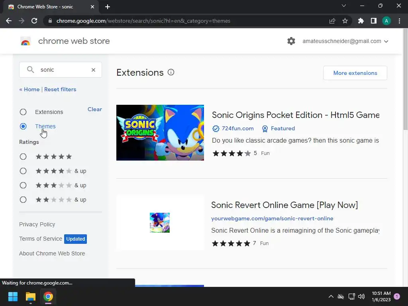The image size is (408, 306).
Task: Filter by two stars & up
Action: [x=23, y=200]
